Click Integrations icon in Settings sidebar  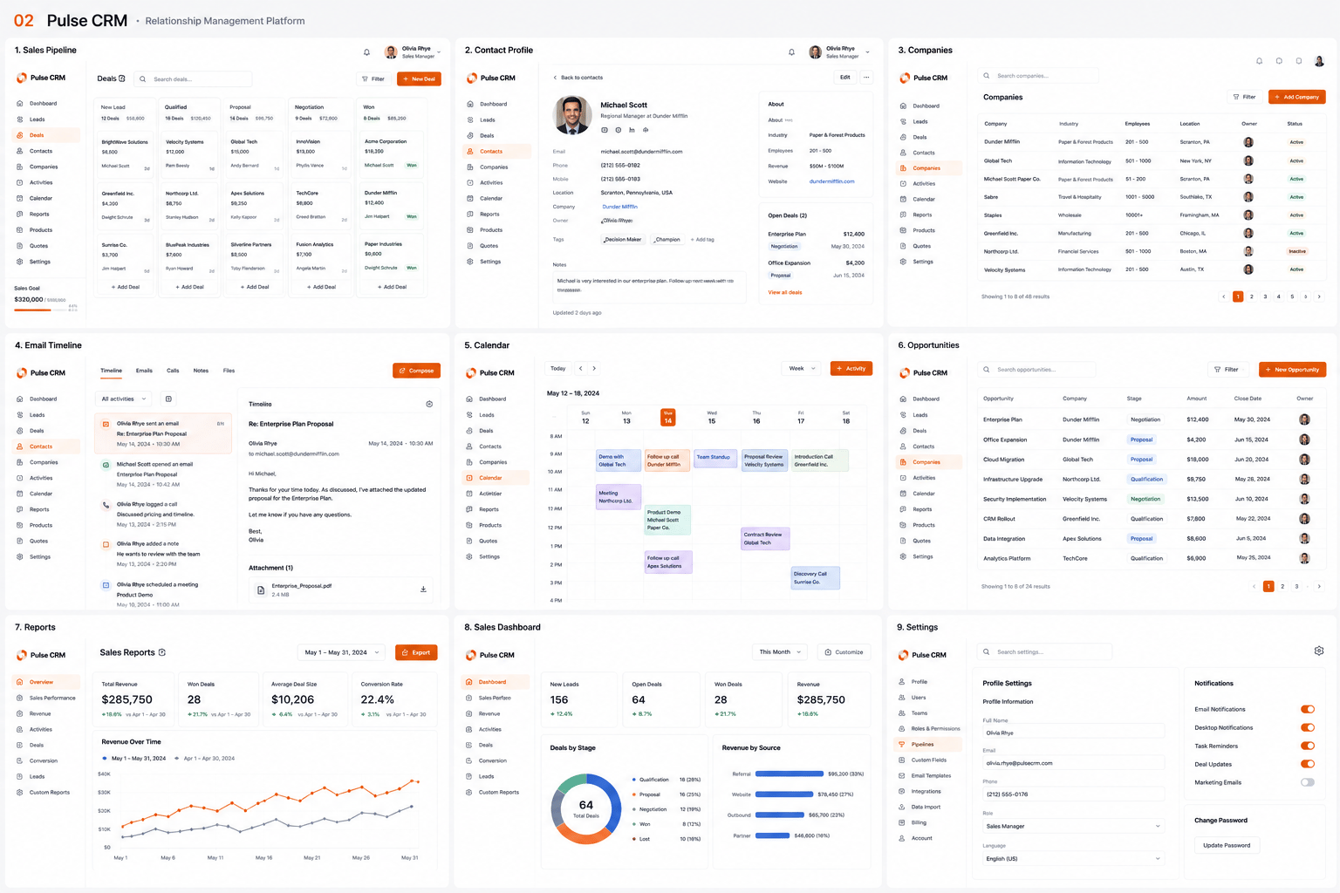coord(902,791)
